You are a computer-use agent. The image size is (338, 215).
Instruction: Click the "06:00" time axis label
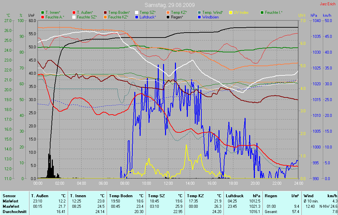coord(103,183)
